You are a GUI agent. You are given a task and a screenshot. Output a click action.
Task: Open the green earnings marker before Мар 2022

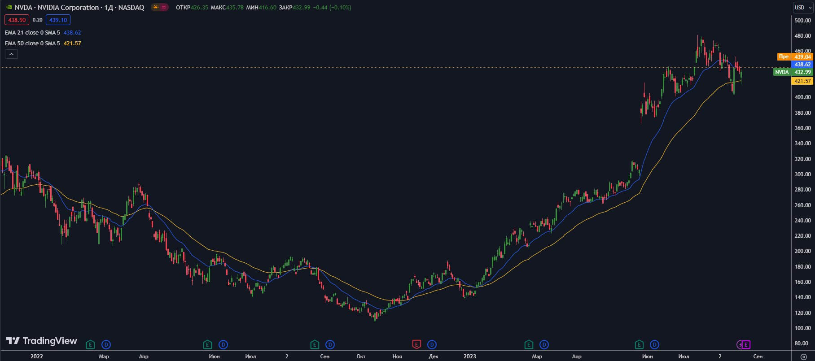(x=90, y=344)
